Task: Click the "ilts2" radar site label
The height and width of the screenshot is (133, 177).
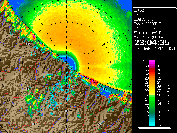Action: 139,11
